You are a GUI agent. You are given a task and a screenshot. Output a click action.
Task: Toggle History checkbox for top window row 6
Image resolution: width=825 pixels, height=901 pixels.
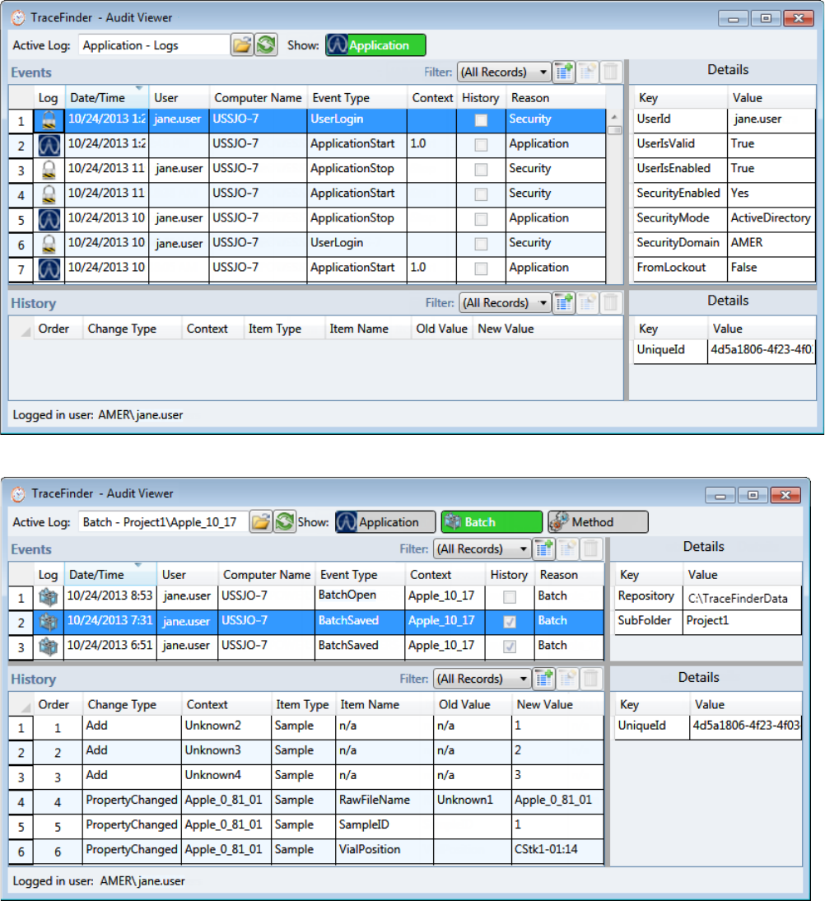click(x=481, y=244)
